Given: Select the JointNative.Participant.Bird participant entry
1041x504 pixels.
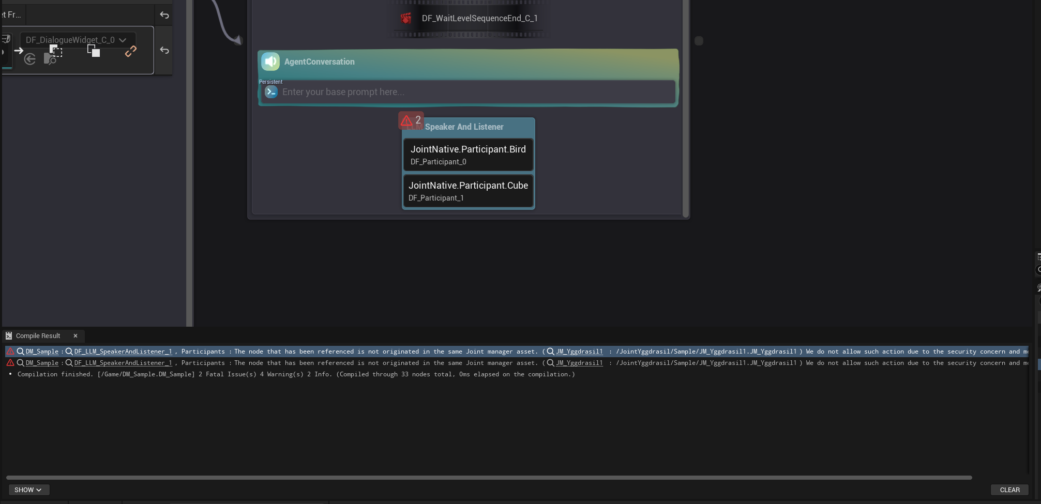Looking at the screenshot, I should 468,155.
